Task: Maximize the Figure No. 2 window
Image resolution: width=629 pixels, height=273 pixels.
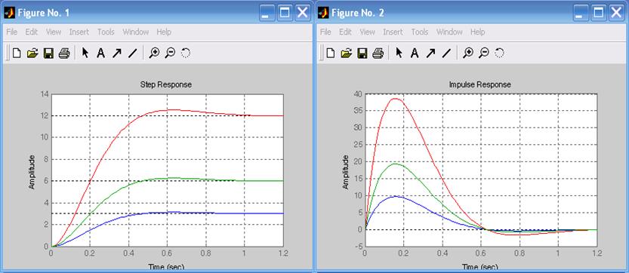Action: (x=599, y=13)
